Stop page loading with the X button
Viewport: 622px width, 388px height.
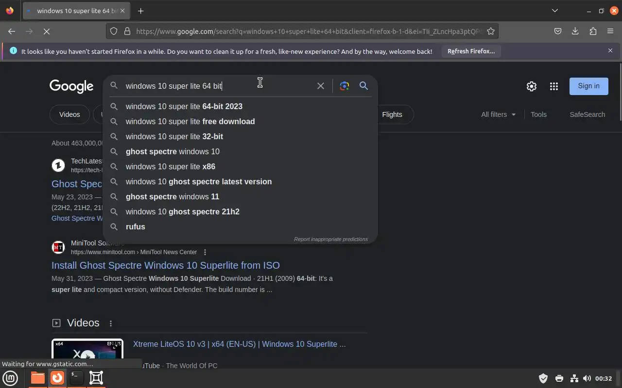pos(47,31)
